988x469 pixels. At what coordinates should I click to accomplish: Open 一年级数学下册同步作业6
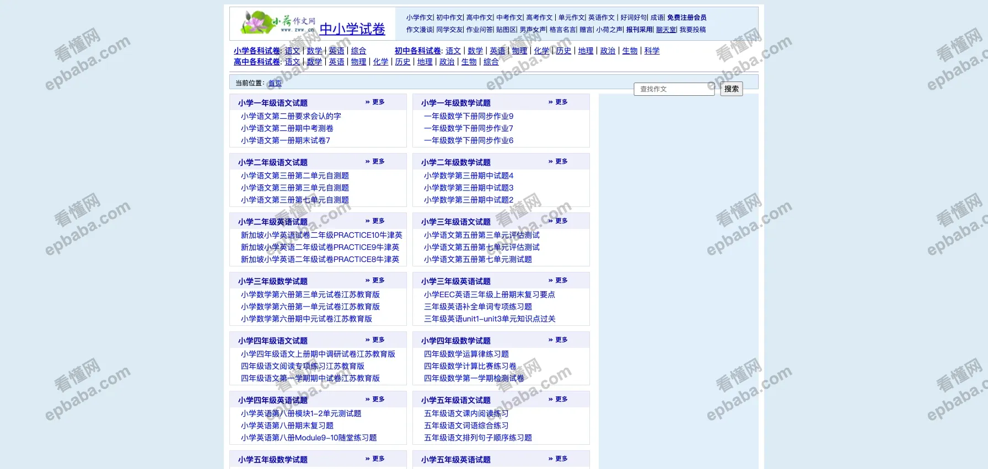[x=468, y=140]
